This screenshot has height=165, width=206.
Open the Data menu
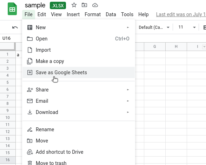111,14
